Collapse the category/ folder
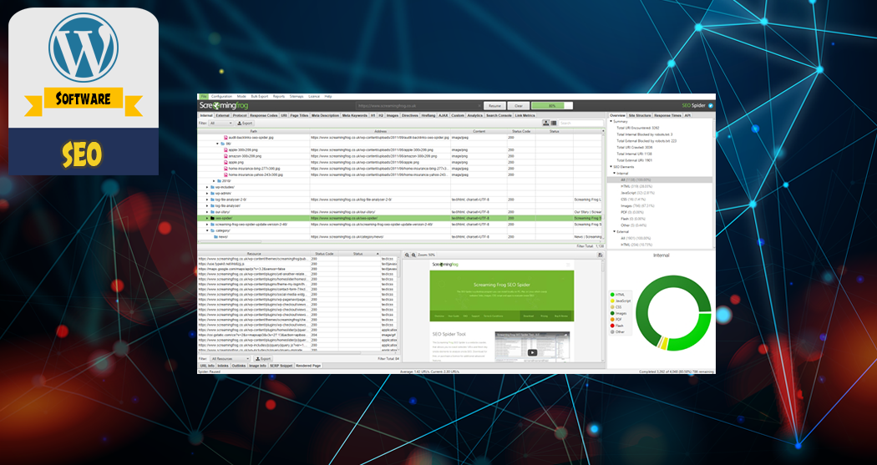 click(207, 230)
